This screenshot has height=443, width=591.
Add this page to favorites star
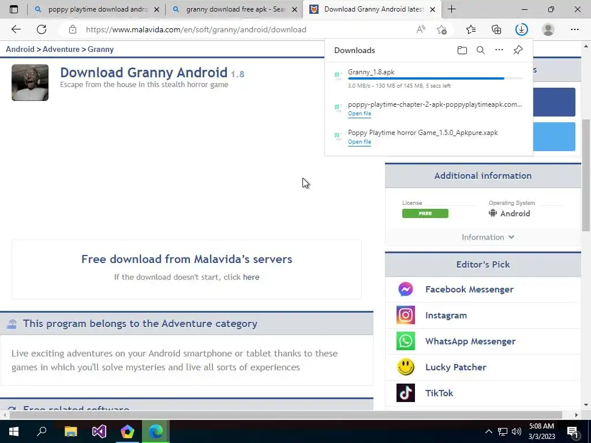pyautogui.click(x=442, y=29)
